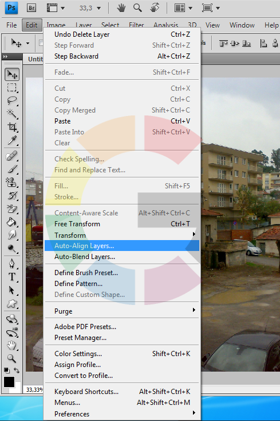This screenshot has height=421, width=280.
Task: Select the Horizontal Type tool
Action: (x=12, y=276)
